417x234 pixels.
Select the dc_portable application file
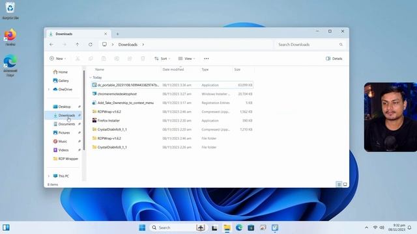(x=172, y=85)
